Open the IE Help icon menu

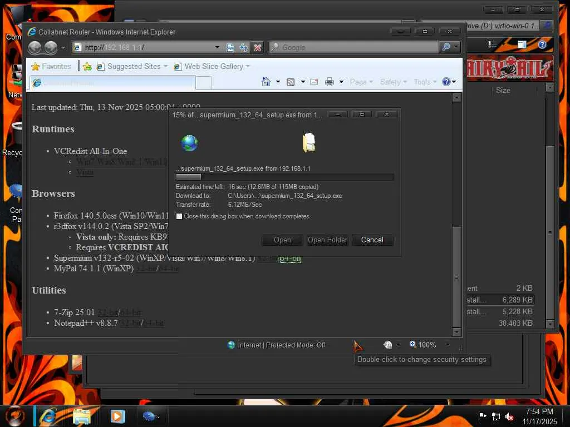(449, 82)
